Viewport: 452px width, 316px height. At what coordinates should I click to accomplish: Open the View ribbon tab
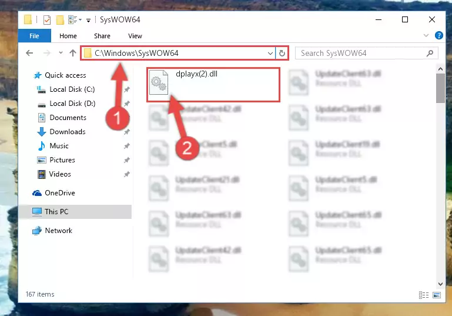135,36
